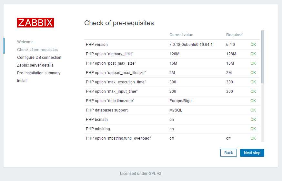The width and height of the screenshot is (282, 181).
Task: Click the Europe/Riga timezone value
Action: [x=180, y=101]
